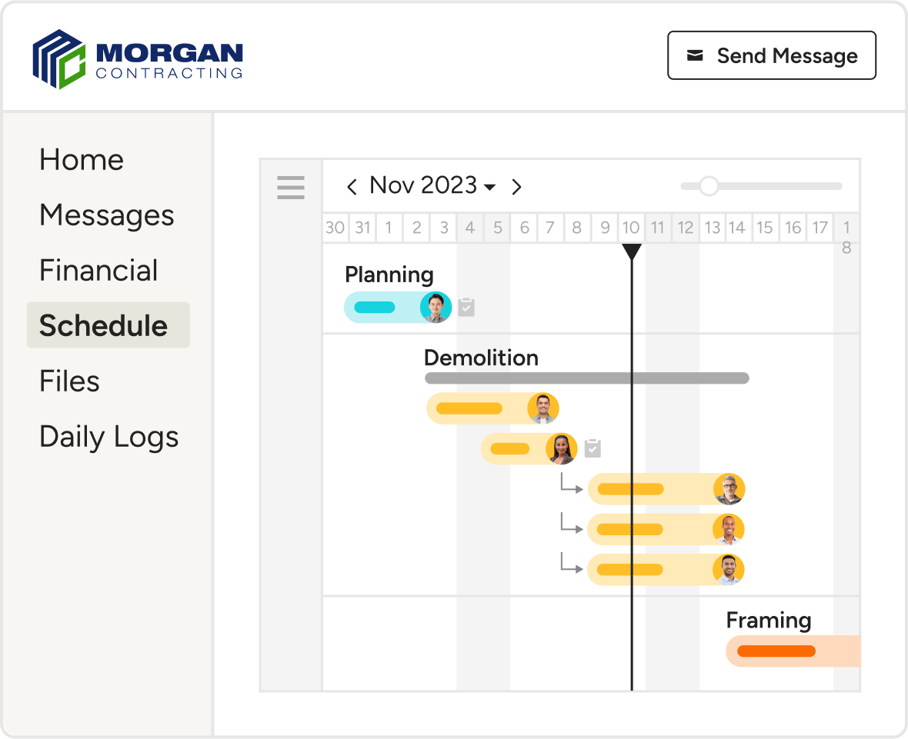Go to the previous month with the left chevron

tap(352, 187)
